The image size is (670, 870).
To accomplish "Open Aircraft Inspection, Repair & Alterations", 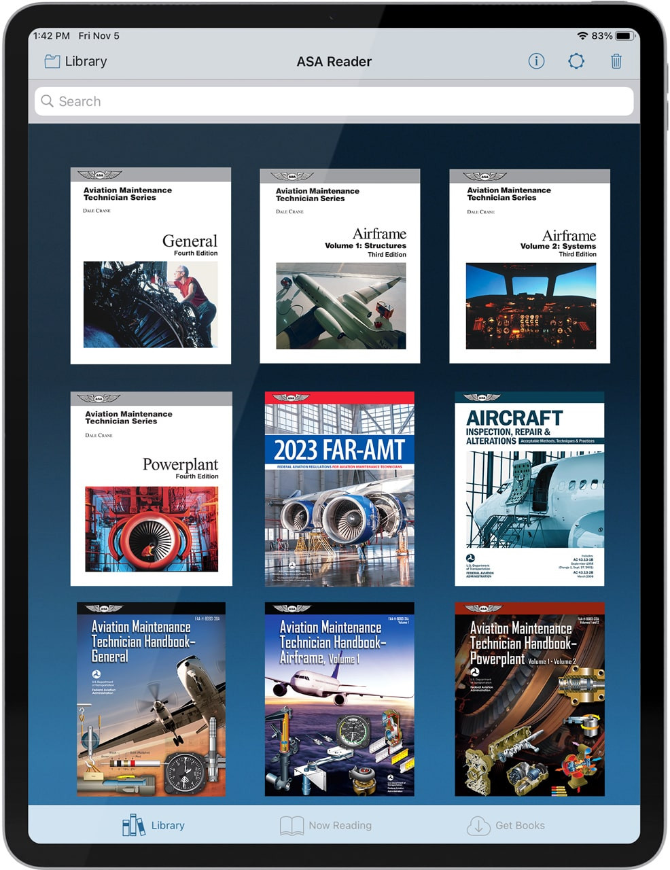I will (x=529, y=488).
